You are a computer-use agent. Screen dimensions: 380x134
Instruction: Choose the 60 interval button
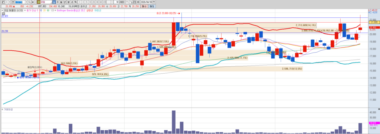[101, 2]
